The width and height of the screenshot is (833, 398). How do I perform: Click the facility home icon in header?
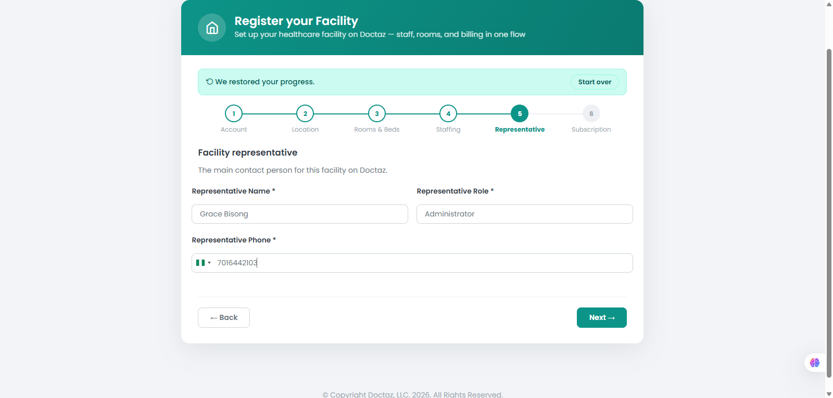212,28
